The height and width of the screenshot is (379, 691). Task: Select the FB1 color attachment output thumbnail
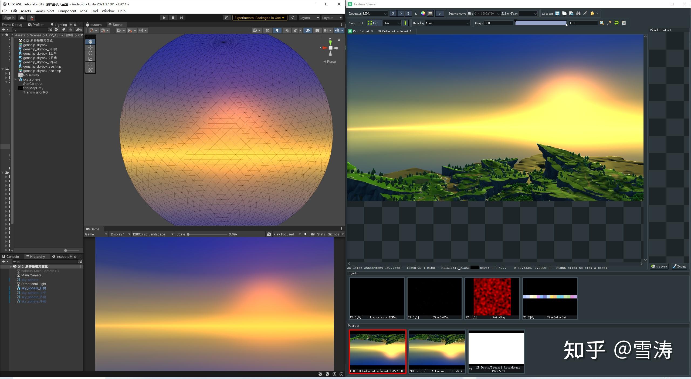[437, 350]
